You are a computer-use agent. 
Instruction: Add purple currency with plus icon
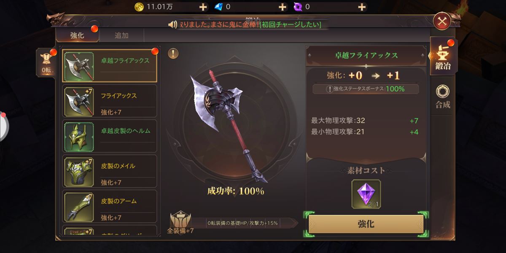(362, 7)
